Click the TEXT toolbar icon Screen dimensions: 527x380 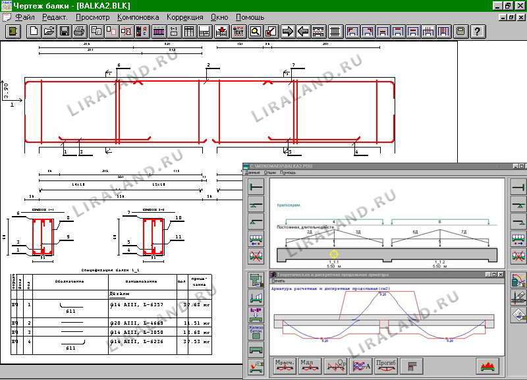[x=238, y=31]
